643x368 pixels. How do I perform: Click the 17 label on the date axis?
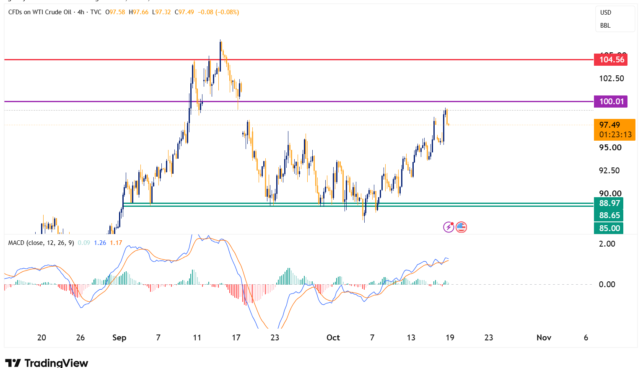(x=236, y=337)
